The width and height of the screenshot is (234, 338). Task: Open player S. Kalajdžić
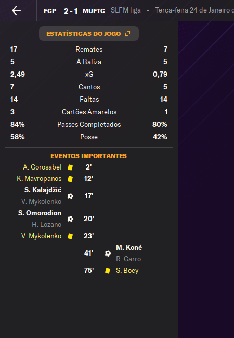(x=43, y=190)
